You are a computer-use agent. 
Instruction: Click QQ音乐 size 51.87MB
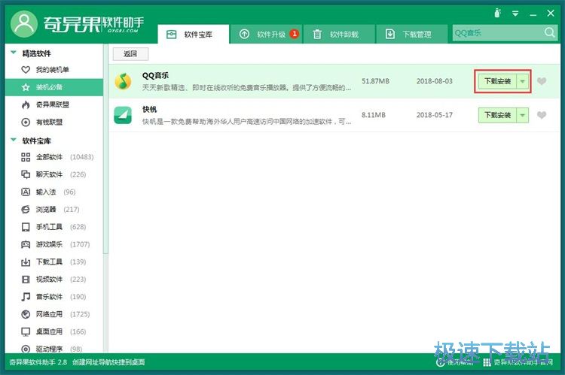point(375,81)
